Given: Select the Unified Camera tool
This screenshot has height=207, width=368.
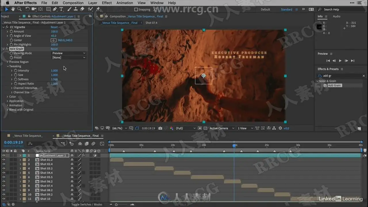Looking at the screenshot, I should (34, 9).
